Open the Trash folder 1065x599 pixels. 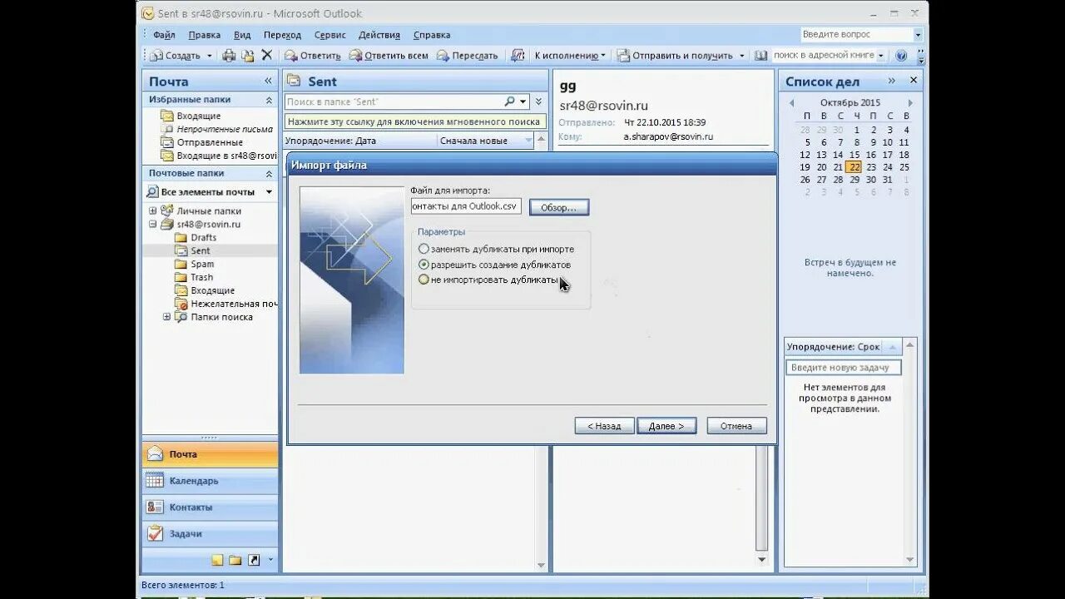(201, 278)
